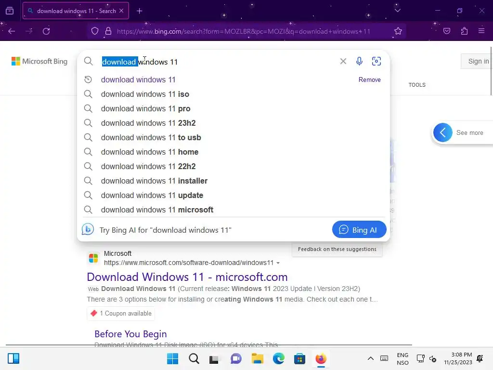Open 'Download Windows 11 - microsoft.com' result
Image resolution: width=493 pixels, height=370 pixels.
187,277
